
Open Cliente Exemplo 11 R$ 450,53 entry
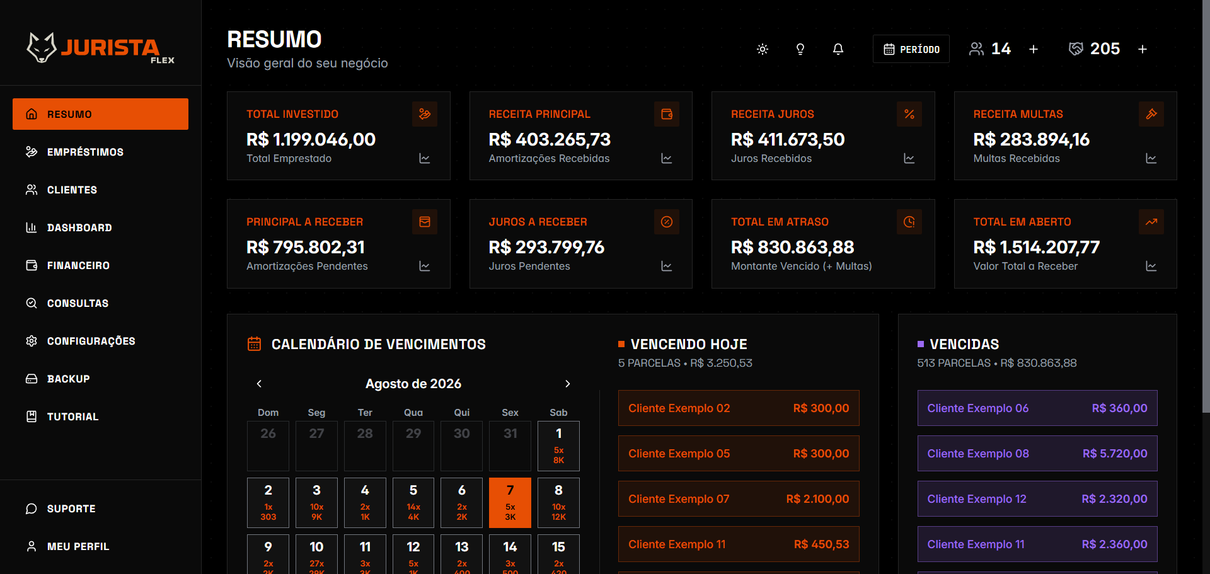[x=739, y=544]
